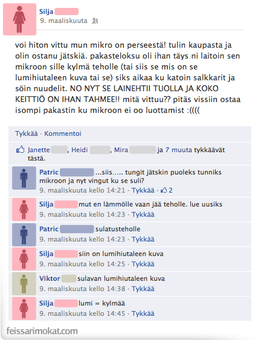
Task: Click the friends audience icon beside post date
Action: point(95,21)
